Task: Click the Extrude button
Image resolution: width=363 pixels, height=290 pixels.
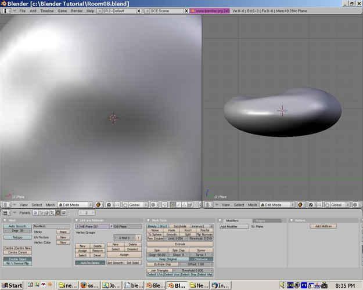Action: (x=180, y=244)
